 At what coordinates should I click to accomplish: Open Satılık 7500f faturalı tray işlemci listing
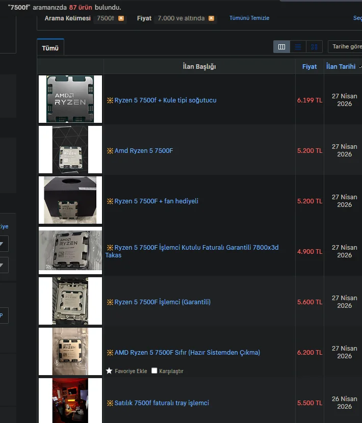point(162,403)
